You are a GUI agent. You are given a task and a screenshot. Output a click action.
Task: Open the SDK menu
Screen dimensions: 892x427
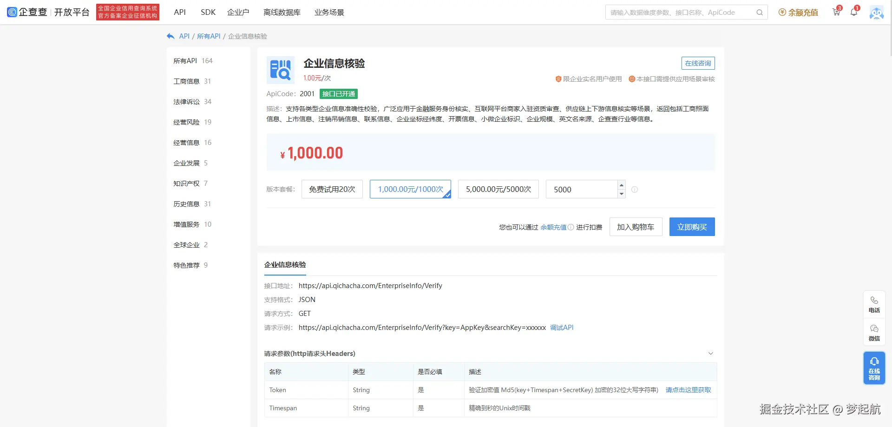(x=208, y=12)
